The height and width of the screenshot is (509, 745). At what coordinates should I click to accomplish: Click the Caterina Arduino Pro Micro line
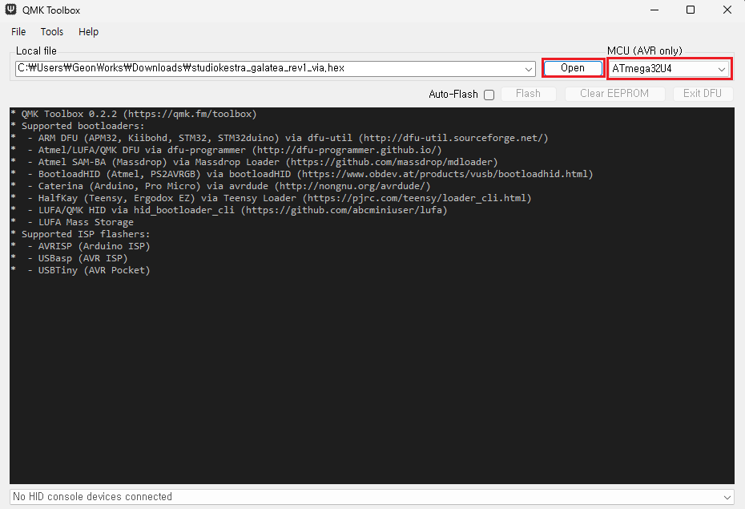pyautogui.click(x=221, y=186)
